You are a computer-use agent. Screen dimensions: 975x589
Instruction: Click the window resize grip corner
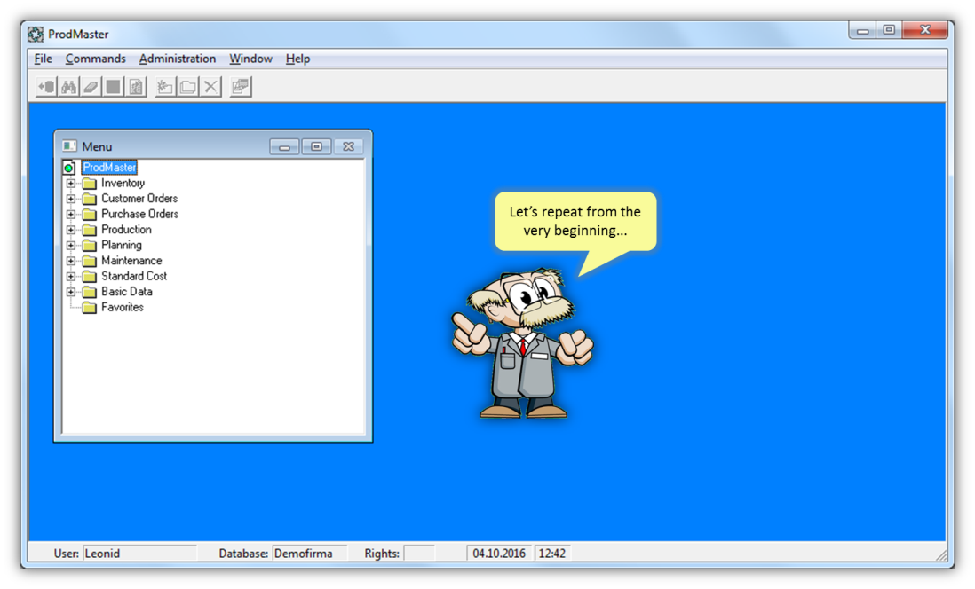(941, 555)
